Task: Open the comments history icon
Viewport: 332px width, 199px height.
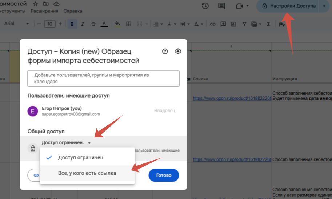Action: (221, 6)
